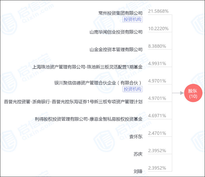Image resolution: width=205 pixels, height=177 pixels.
Task: Open shareholder 苏庆
Action: (x=138, y=154)
